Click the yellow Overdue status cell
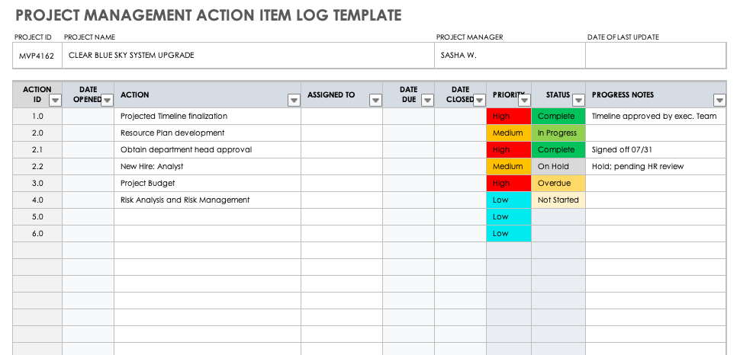The width and height of the screenshot is (740, 355). pos(558,184)
